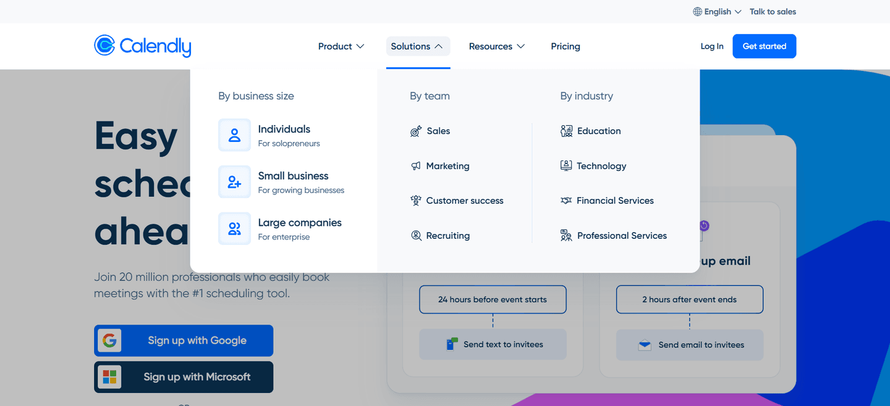Click the envelope email icon
The width and height of the screenshot is (890, 406).
[x=645, y=345]
